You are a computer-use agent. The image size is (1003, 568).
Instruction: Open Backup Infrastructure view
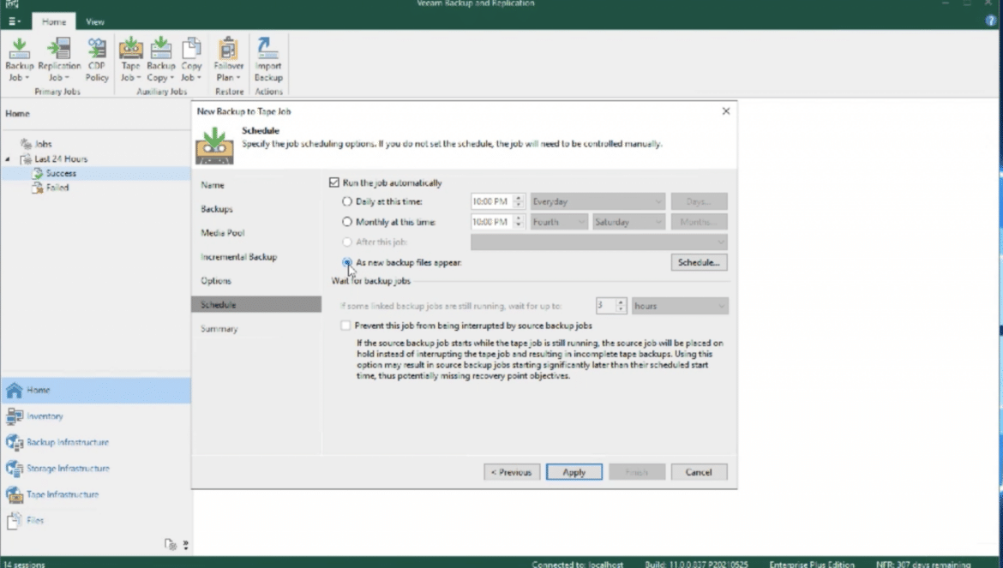(96, 442)
